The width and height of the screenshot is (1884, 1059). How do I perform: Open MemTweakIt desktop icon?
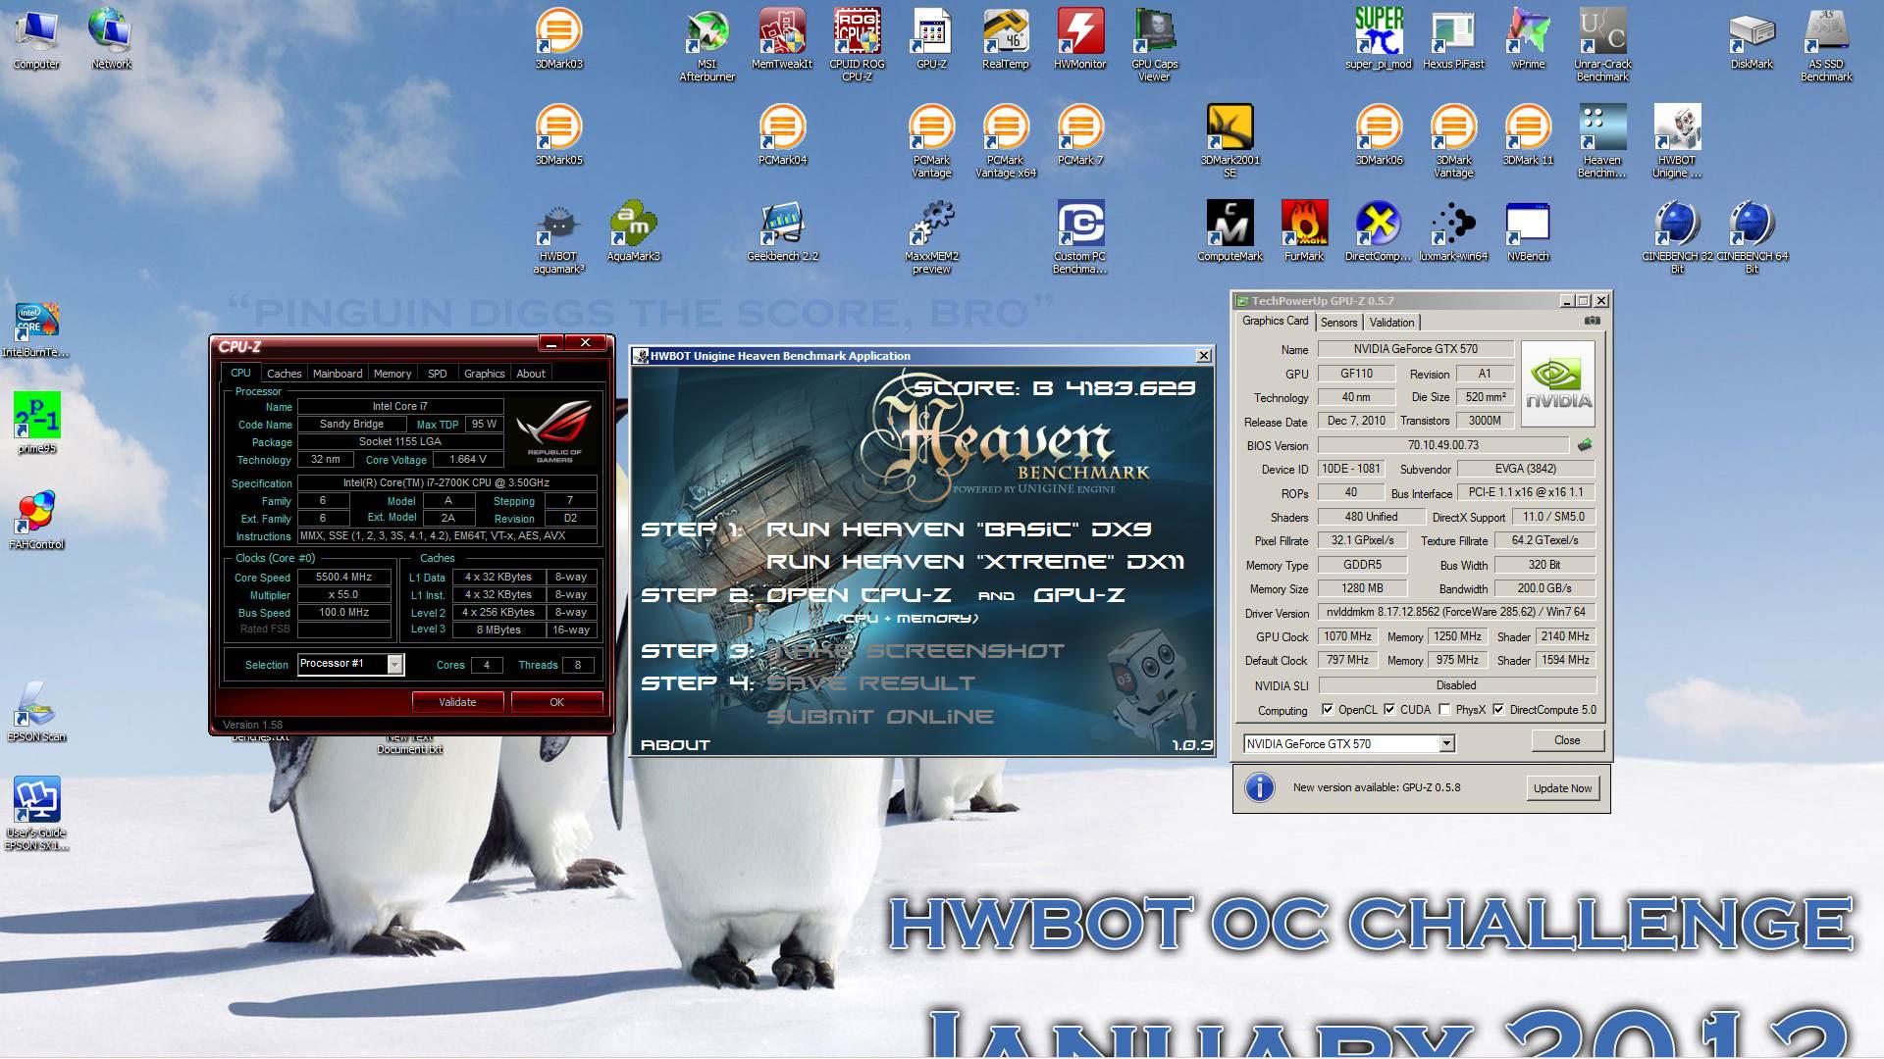click(782, 37)
